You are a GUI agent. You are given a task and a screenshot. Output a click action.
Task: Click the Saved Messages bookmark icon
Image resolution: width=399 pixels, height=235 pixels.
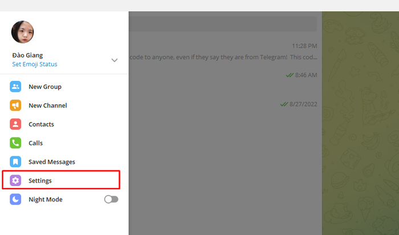tap(15, 161)
